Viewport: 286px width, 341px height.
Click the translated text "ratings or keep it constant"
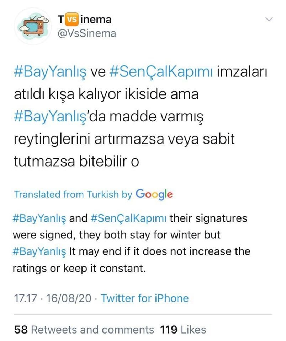[79, 269]
